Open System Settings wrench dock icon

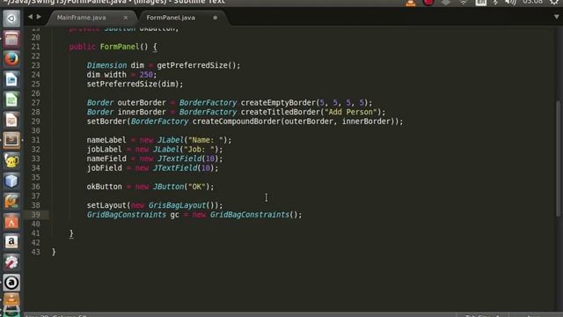[x=11, y=262]
